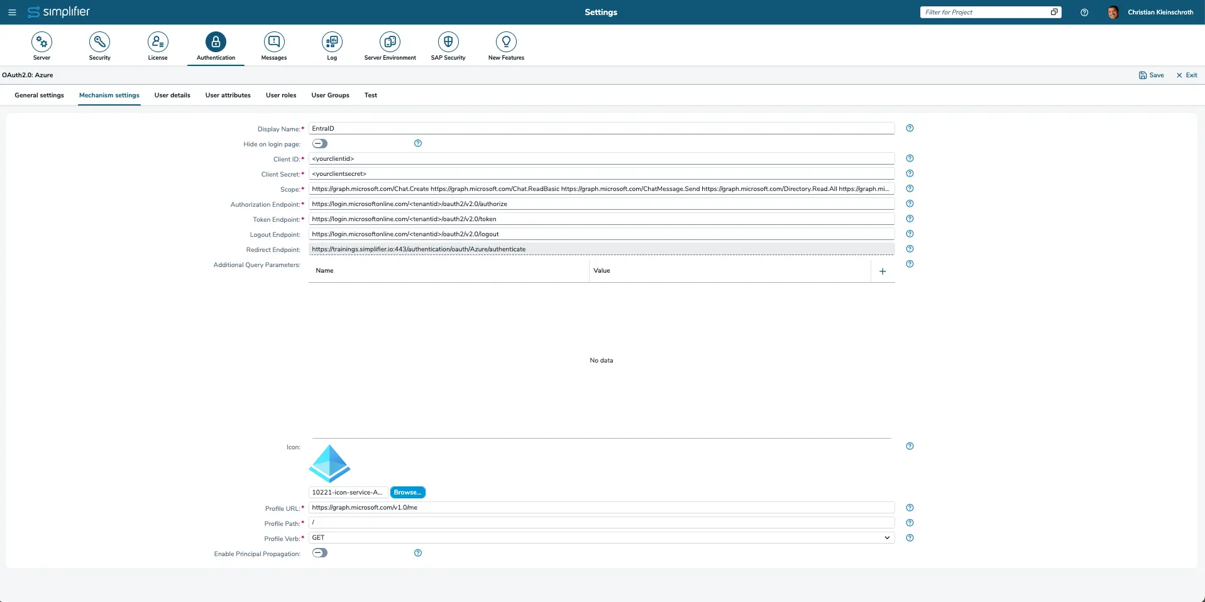Select the Authentication settings icon
Image resolution: width=1205 pixels, height=602 pixels.
[215, 41]
